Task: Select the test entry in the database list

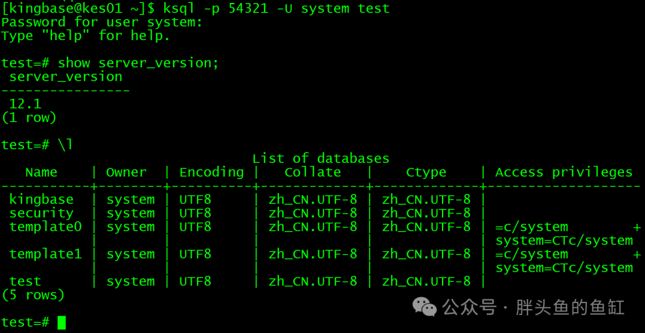Action: [25, 281]
